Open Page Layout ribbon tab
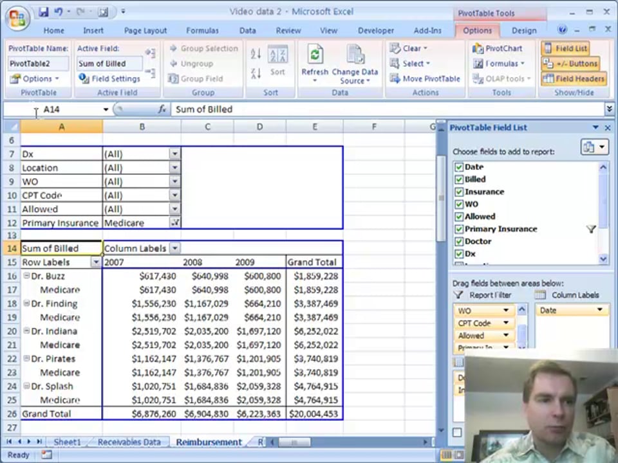618x463 pixels. [145, 30]
